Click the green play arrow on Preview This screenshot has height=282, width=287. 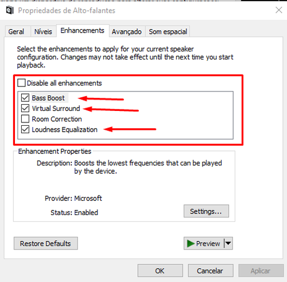tap(191, 244)
